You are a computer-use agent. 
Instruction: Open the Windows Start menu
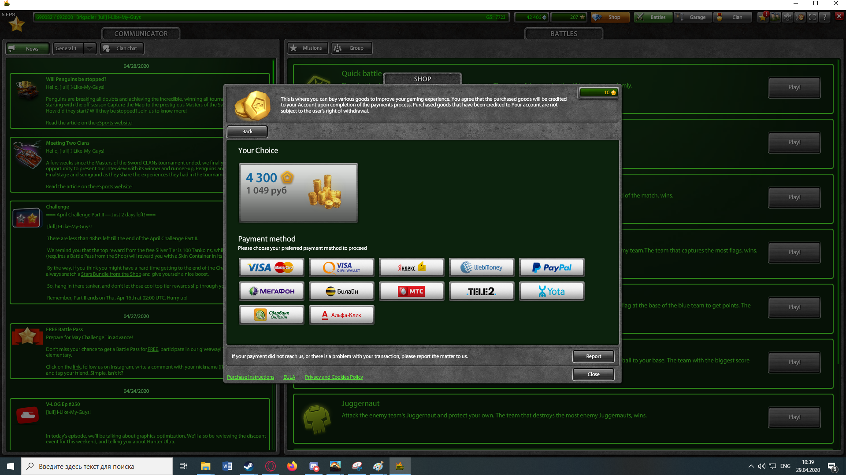(x=11, y=466)
